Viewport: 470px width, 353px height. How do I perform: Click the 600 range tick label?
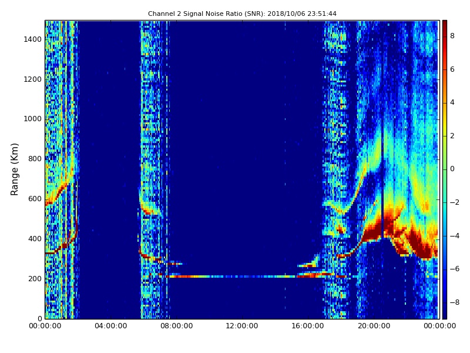tap(35, 199)
